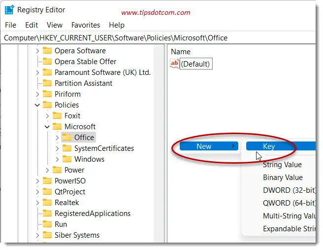Click the Opera Software folder icon
Image resolution: width=323 pixels, height=250 pixels.
pyautogui.click(x=47, y=51)
